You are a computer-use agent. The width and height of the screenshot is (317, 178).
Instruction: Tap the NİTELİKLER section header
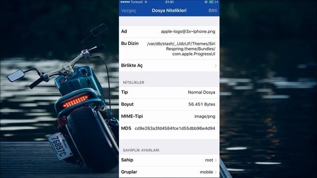[133, 83]
